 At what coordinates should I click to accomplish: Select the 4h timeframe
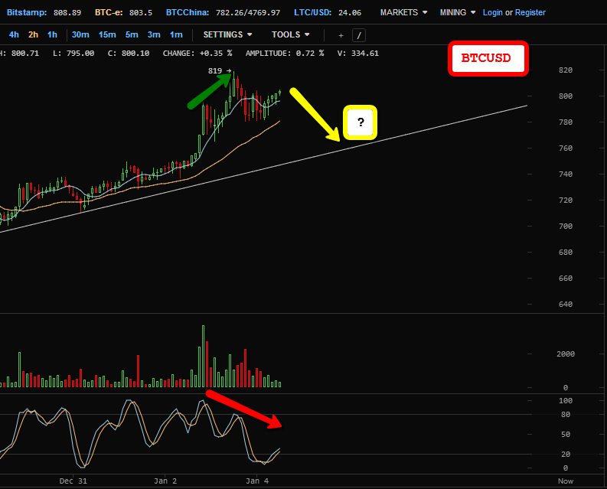pos(14,35)
